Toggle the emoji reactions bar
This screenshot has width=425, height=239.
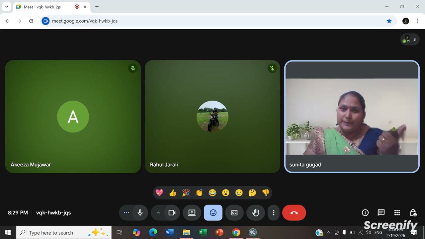tap(213, 213)
